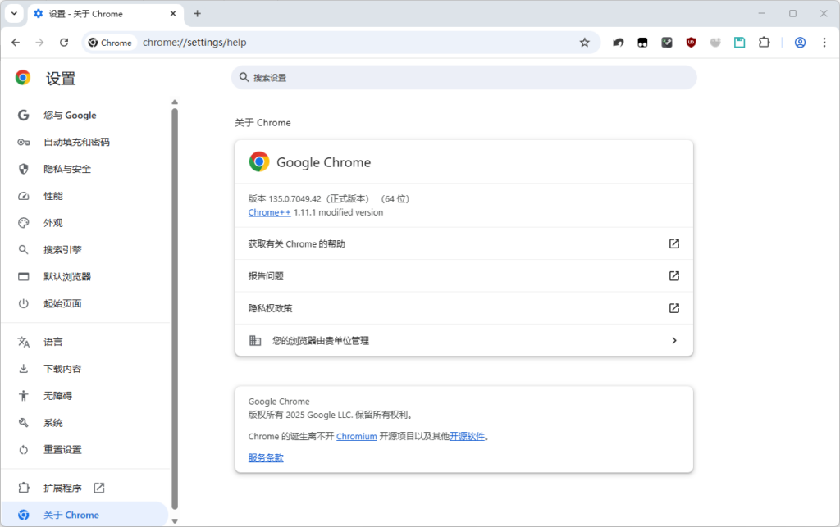The height and width of the screenshot is (527, 840).
Task: Click the Google G icon in sidebar
Action: coord(24,115)
